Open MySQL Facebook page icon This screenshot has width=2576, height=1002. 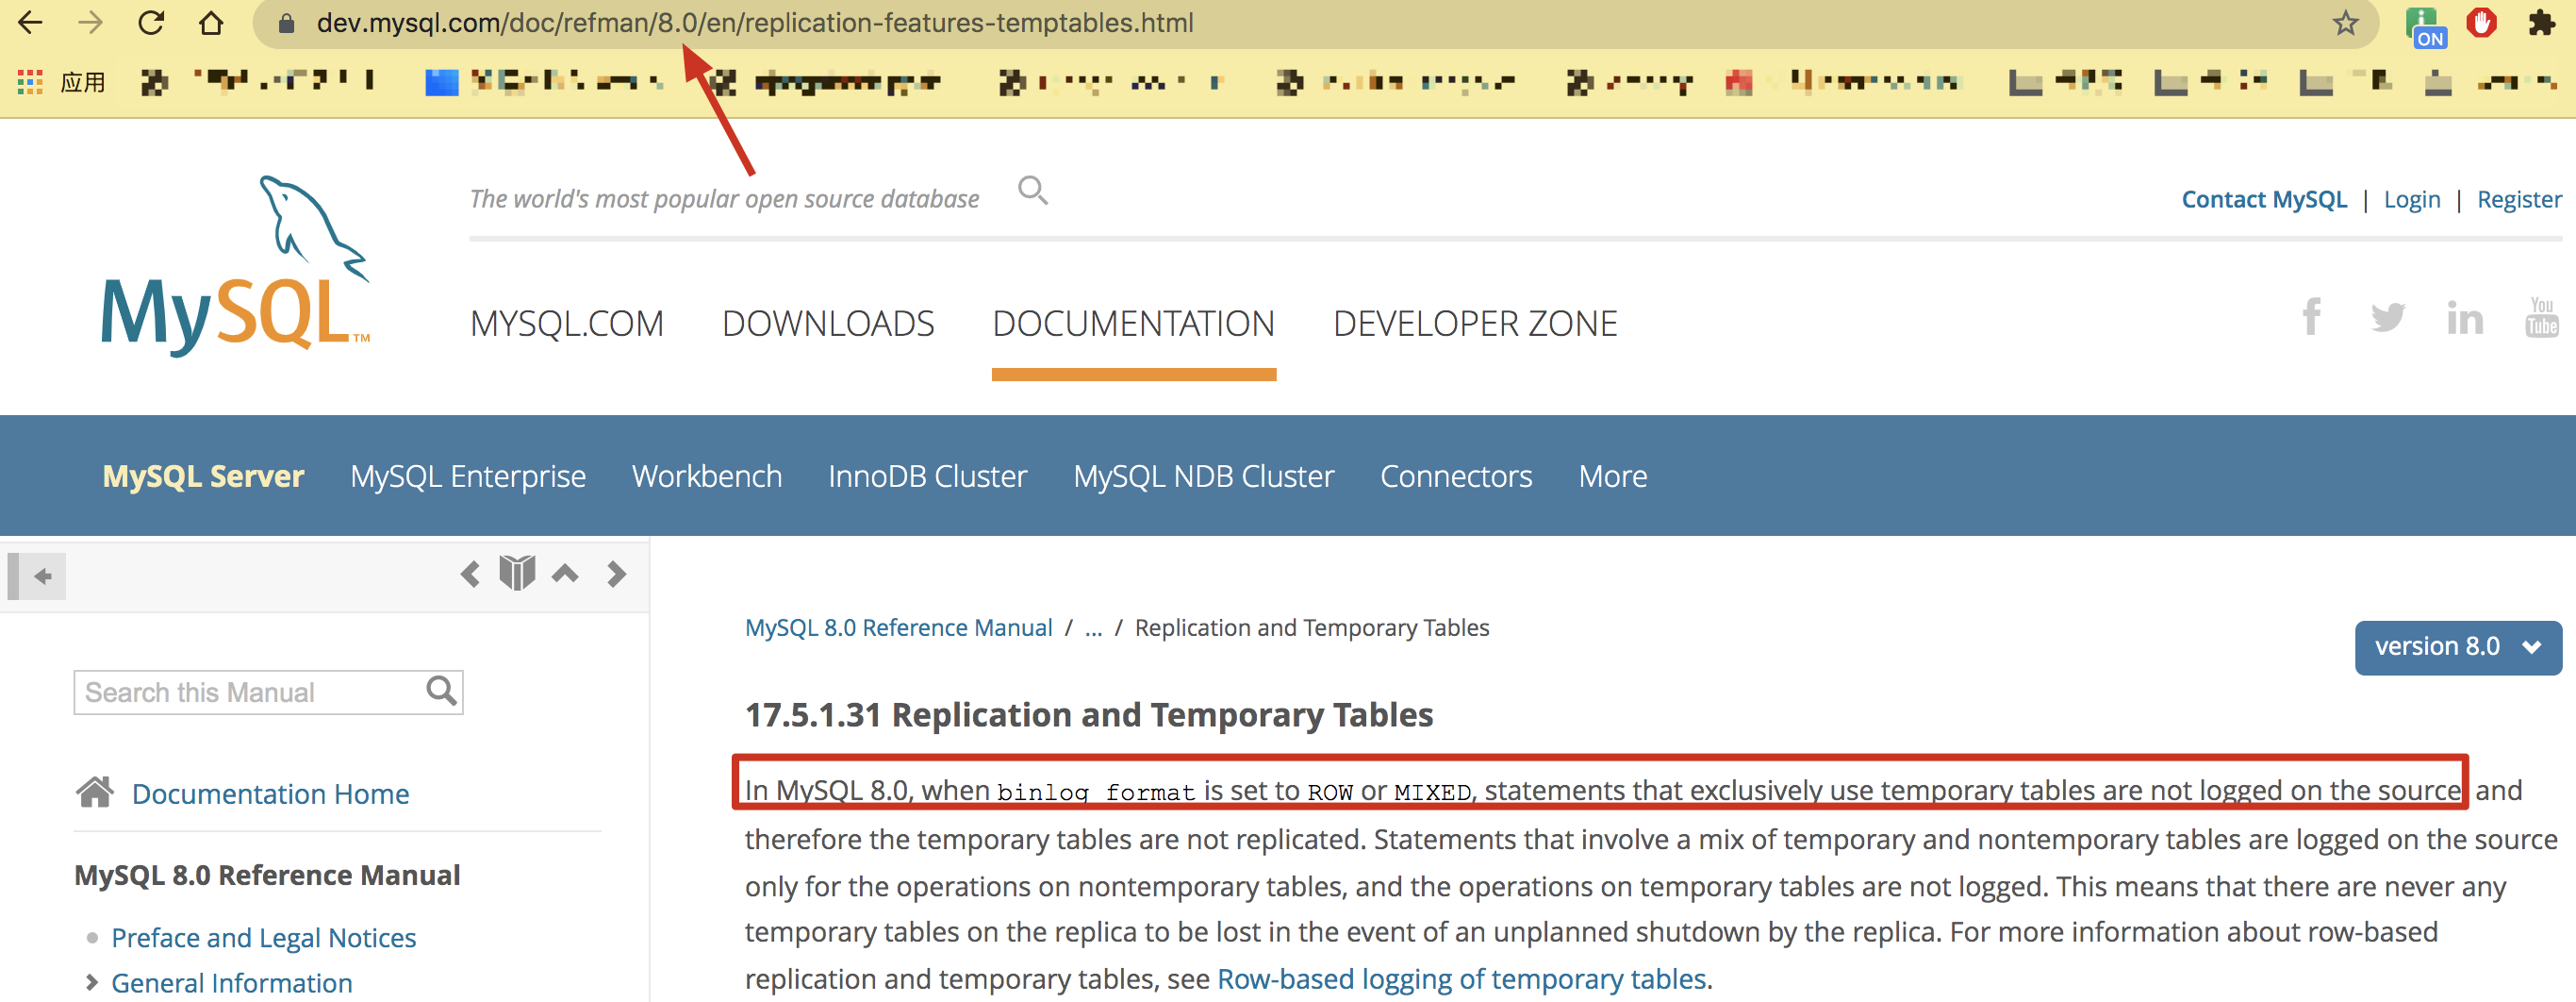2311,317
